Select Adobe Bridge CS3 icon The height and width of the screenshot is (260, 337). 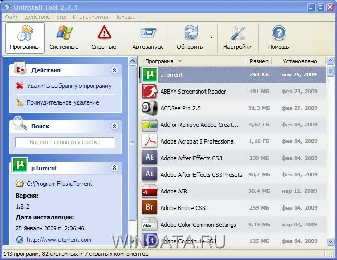click(x=150, y=208)
